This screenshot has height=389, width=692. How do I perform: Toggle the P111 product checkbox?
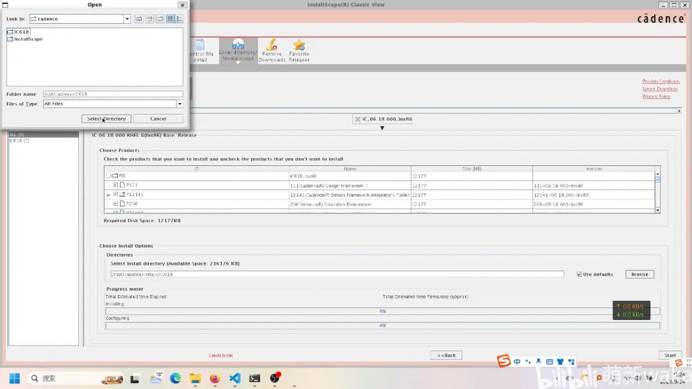[x=116, y=185]
